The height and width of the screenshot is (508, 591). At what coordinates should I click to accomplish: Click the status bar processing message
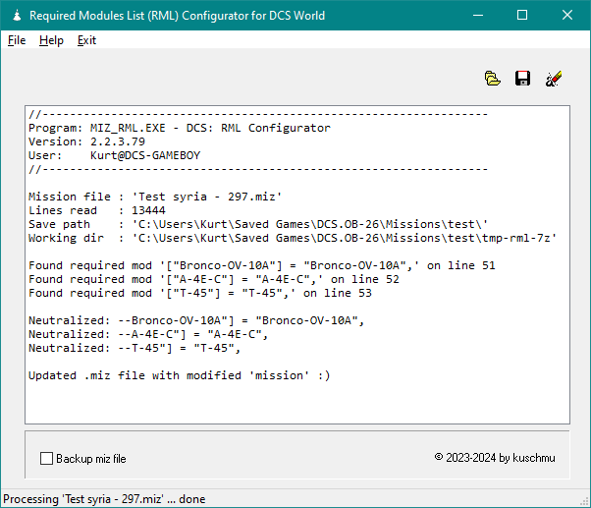coord(104,499)
